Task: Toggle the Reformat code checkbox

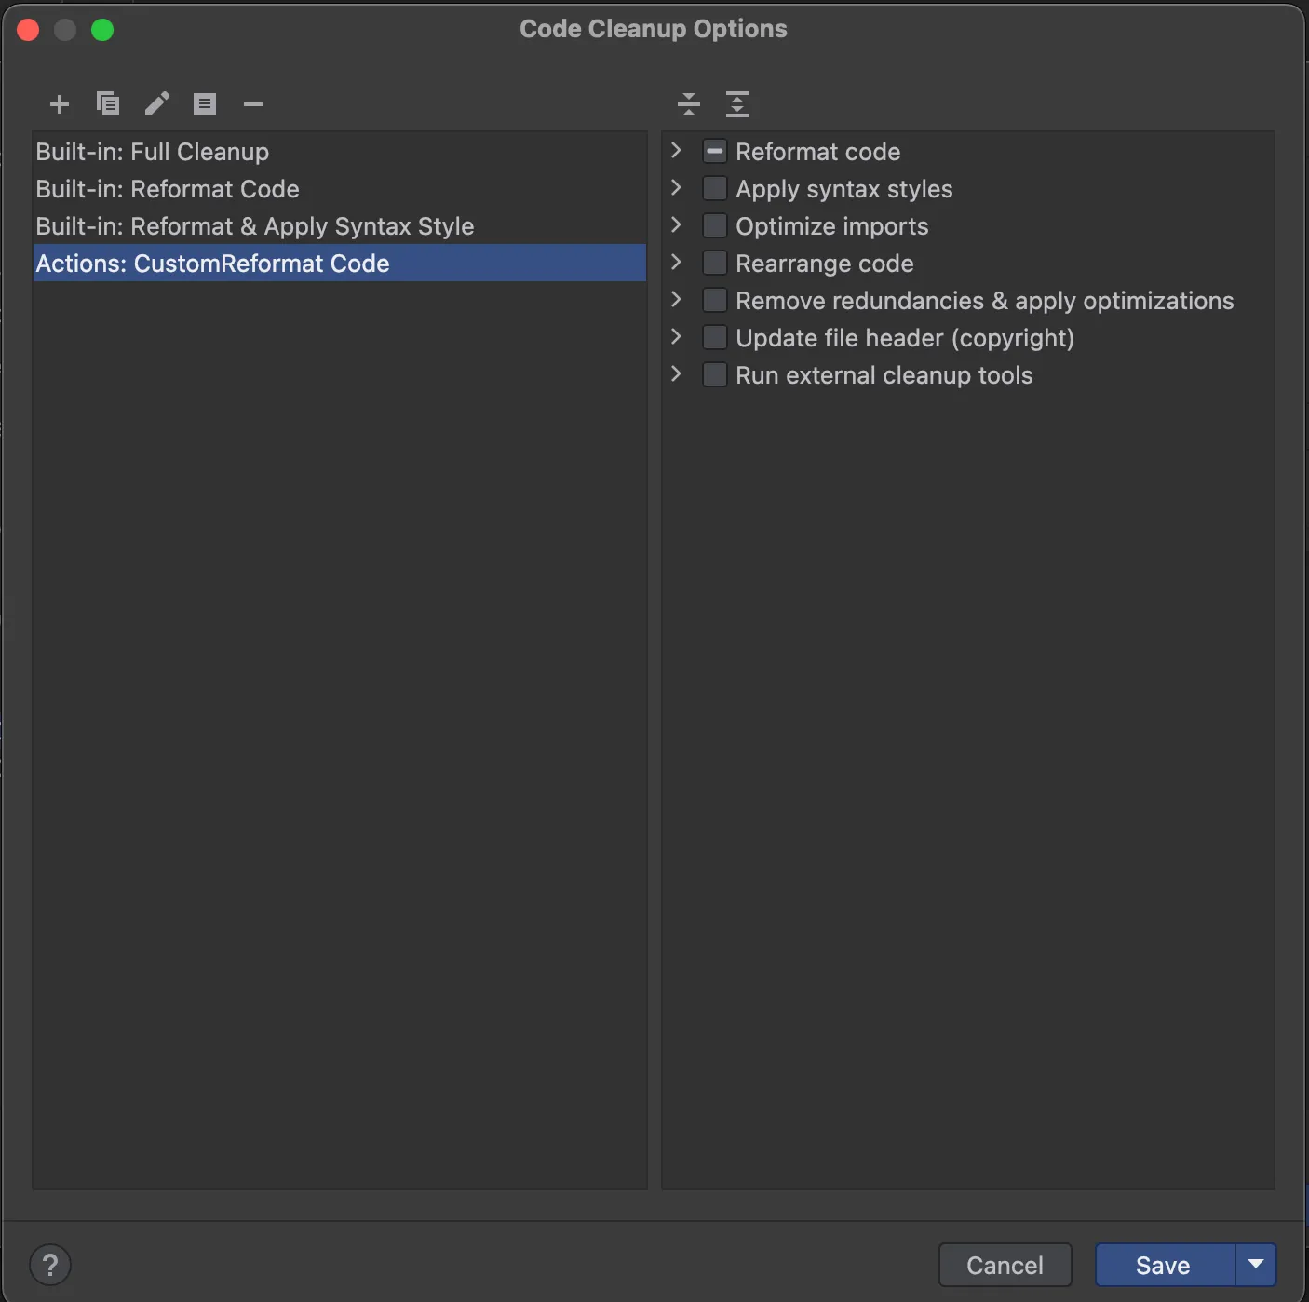Action: [x=714, y=152]
